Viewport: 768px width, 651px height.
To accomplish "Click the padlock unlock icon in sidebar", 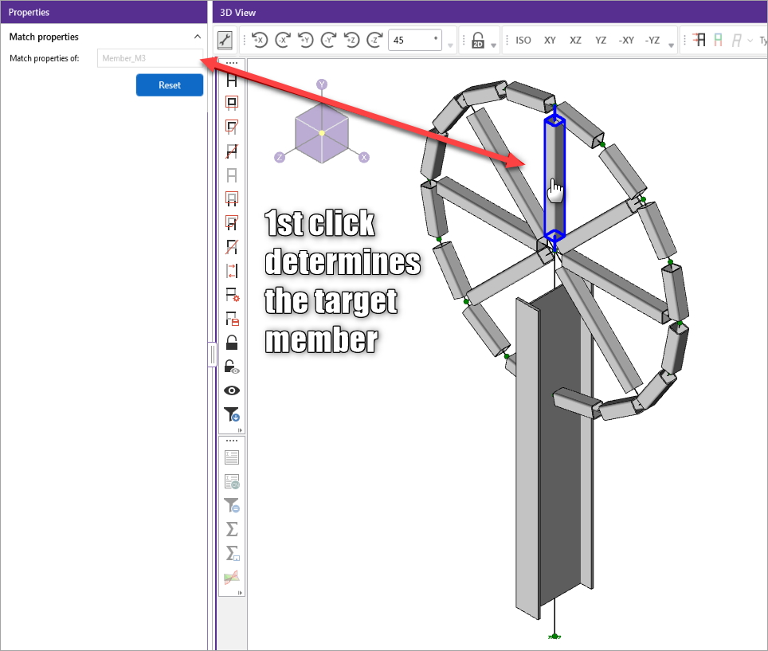I will pos(232,343).
